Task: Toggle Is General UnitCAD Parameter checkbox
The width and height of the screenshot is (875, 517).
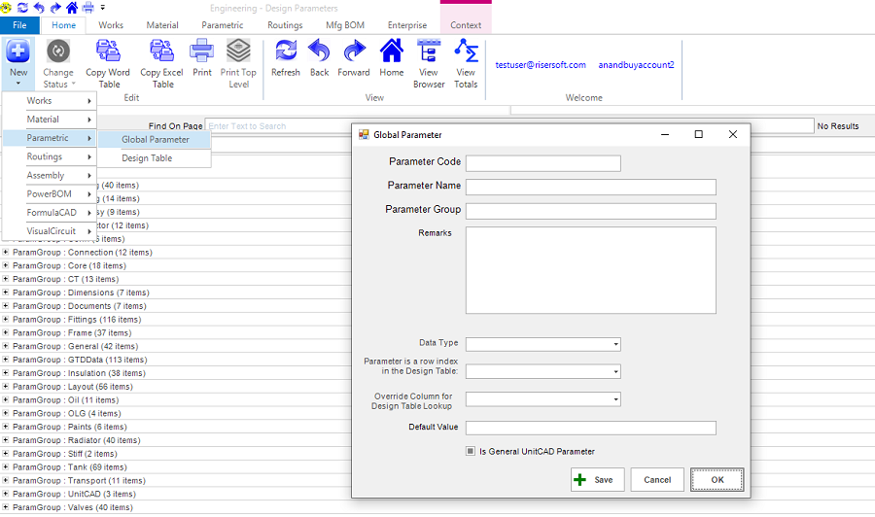Action: pyautogui.click(x=471, y=451)
